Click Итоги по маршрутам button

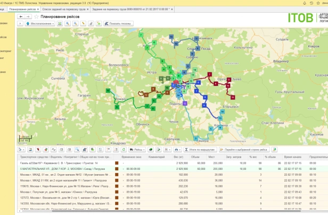[x=200, y=150]
